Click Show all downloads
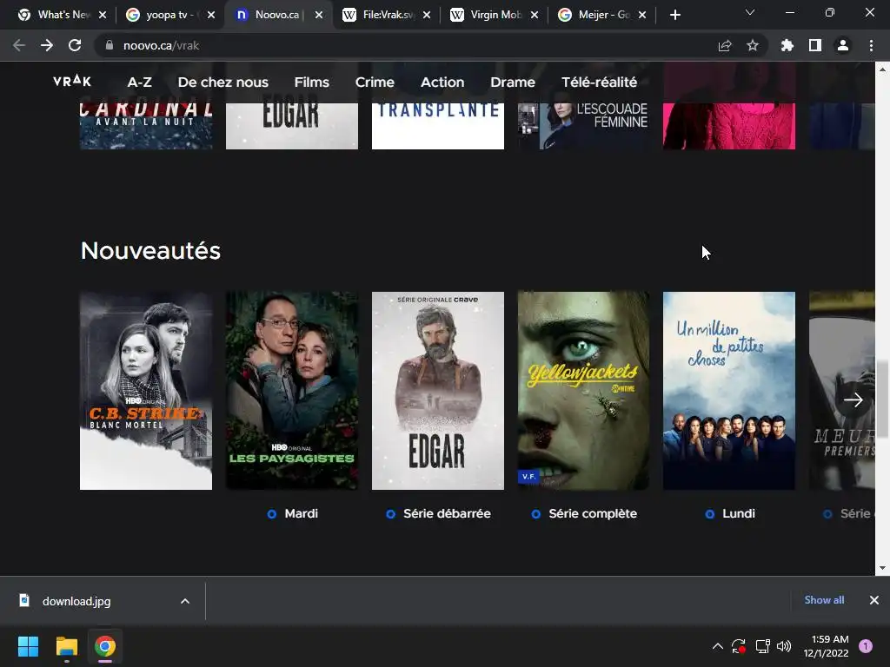Screen dimensions: 890x667 click(x=824, y=600)
